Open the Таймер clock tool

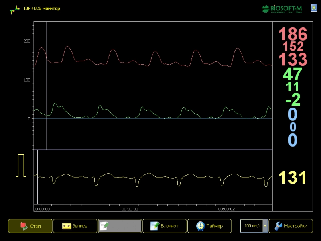(209, 226)
